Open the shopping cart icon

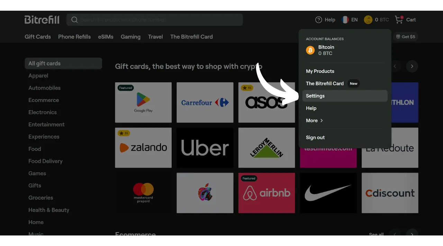(399, 19)
